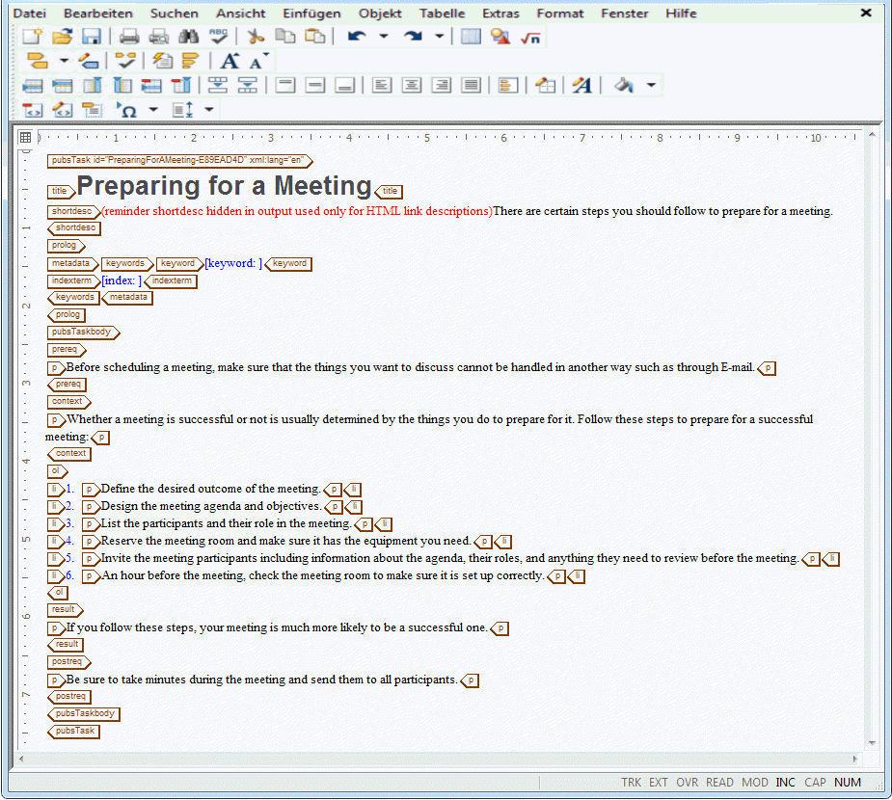The image size is (892, 800).
Task: Toggle the CAP caps lock indicator
Action: (x=815, y=783)
